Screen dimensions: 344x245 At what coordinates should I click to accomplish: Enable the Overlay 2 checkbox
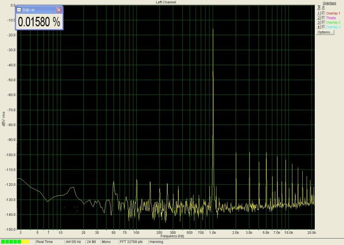pos(323,23)
